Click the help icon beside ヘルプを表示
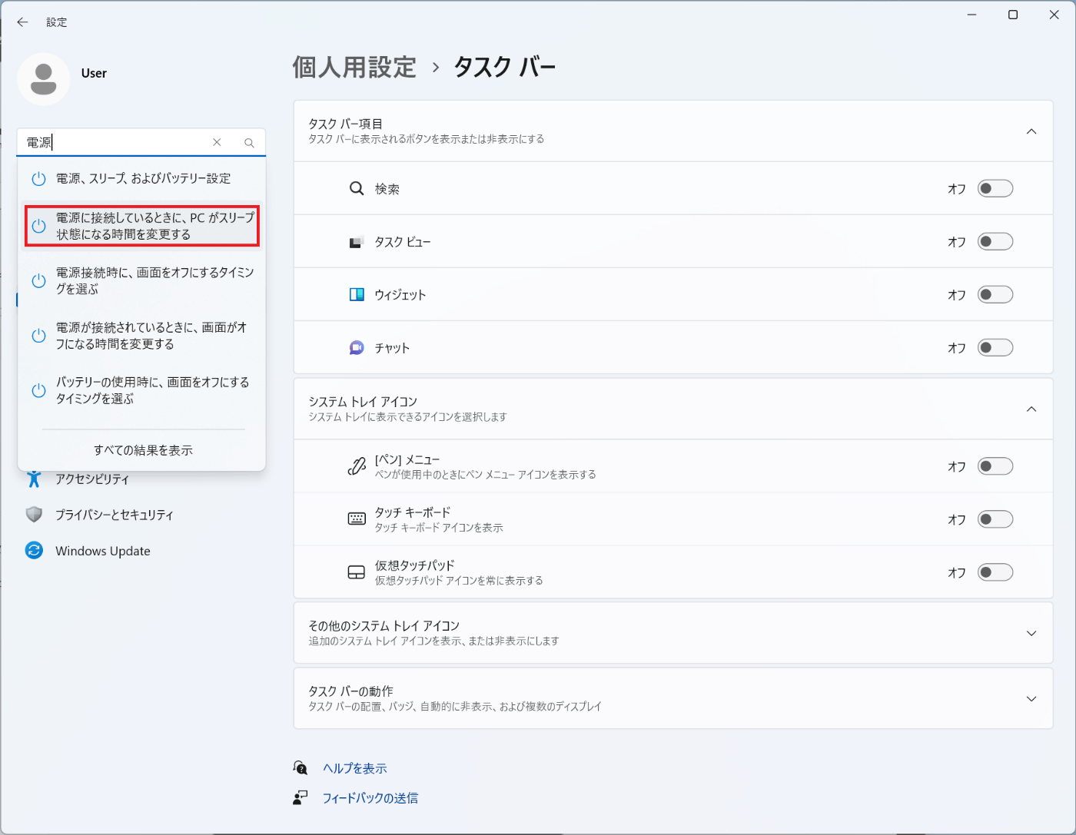 [x=301, y=767]
